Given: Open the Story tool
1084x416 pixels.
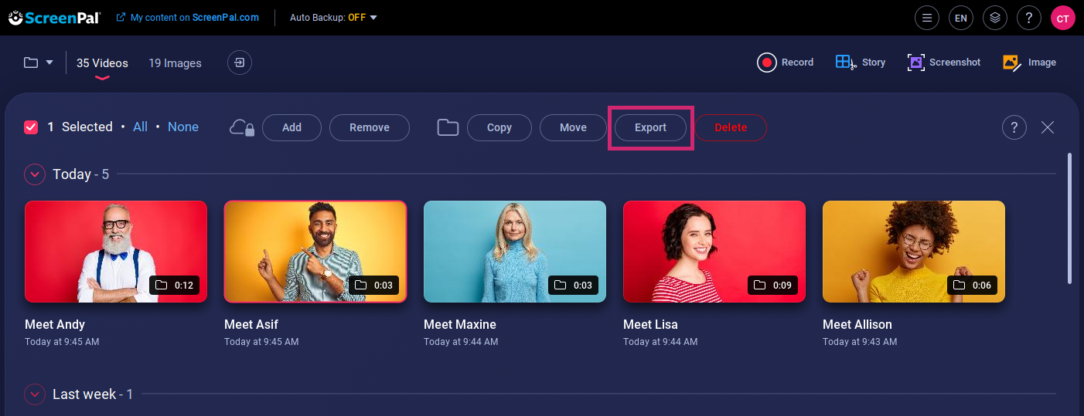Looking at the screenshot, I should click(x=860, y=63).
